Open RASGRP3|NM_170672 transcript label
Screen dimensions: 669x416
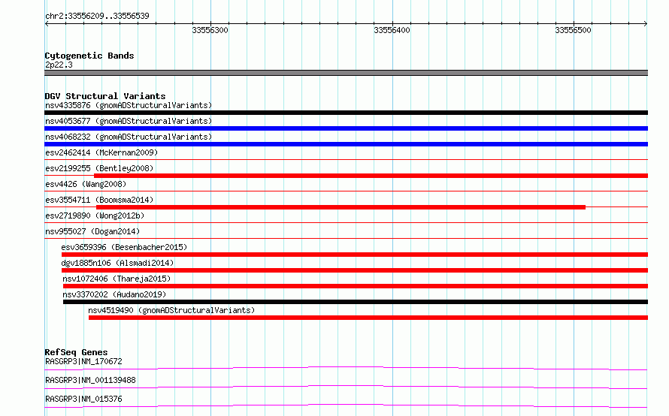tap(83, 361)
